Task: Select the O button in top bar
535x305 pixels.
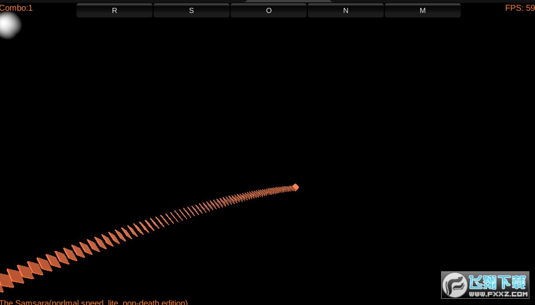Action: (268, 11)
